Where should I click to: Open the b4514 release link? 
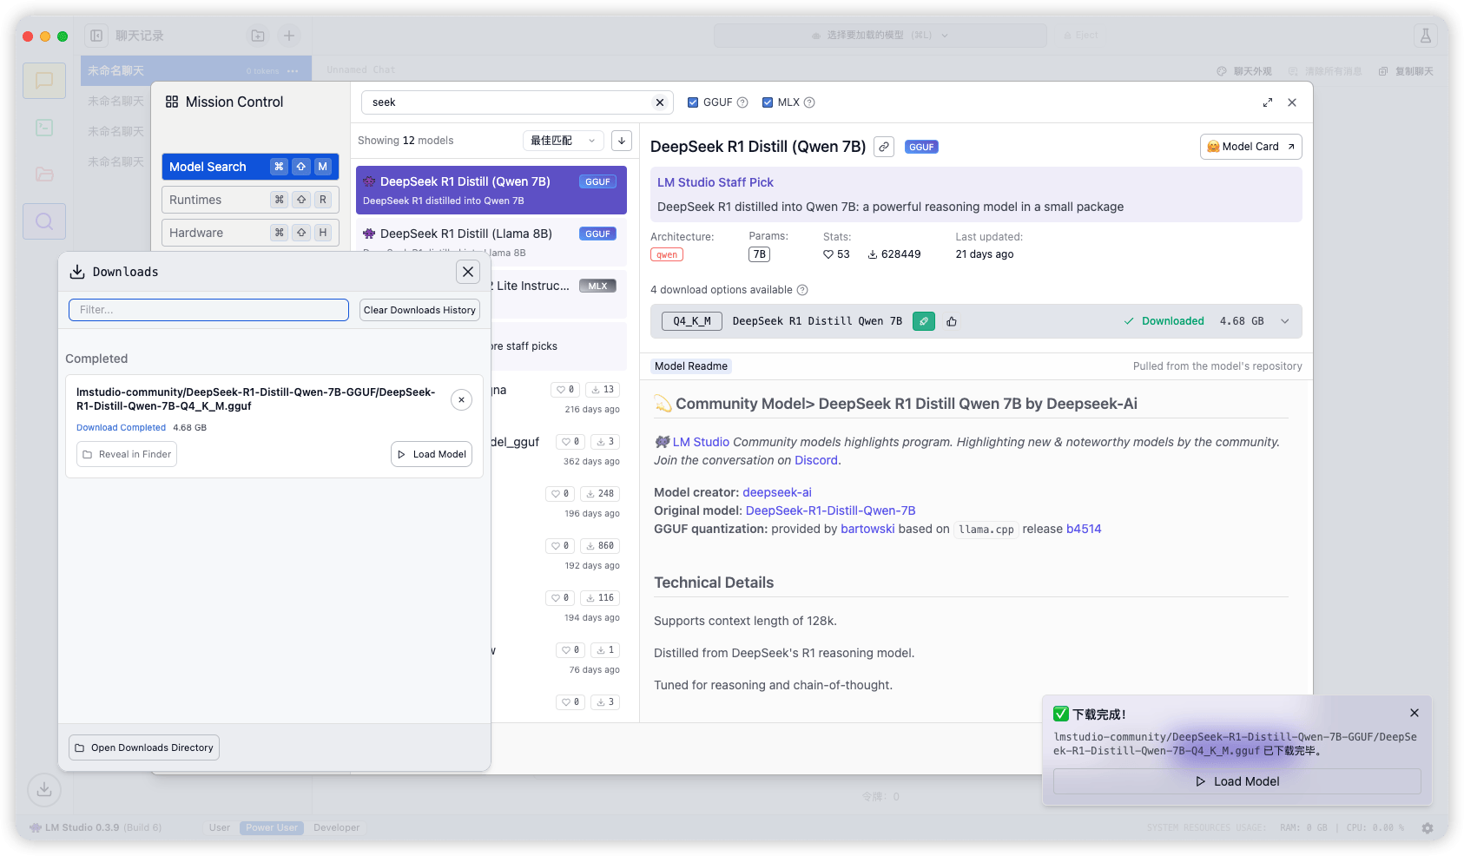tap(1084, 529)
